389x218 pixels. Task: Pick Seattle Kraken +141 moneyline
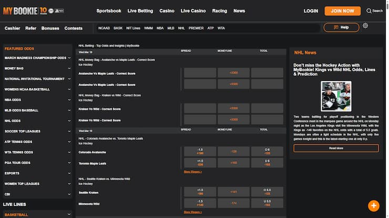pos(233,192)
